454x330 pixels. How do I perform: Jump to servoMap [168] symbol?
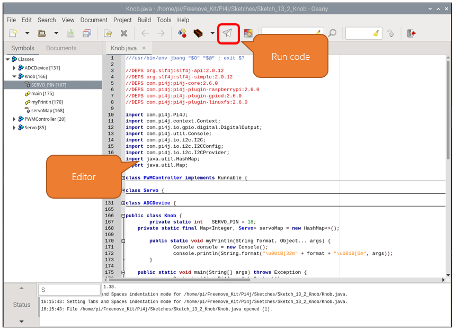point(48,111)
